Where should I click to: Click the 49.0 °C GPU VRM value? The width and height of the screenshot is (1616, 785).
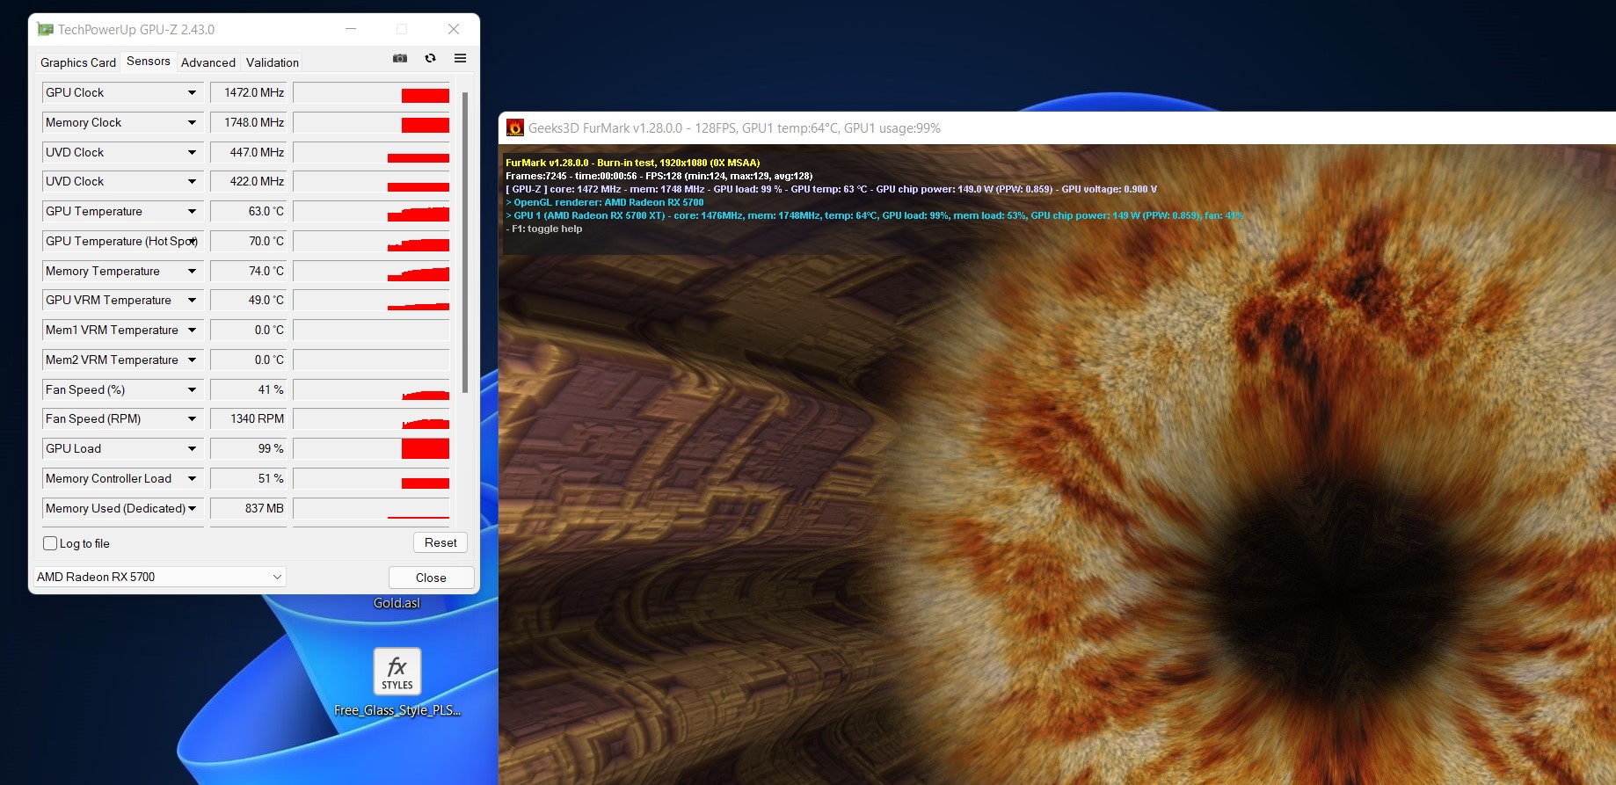251,301
